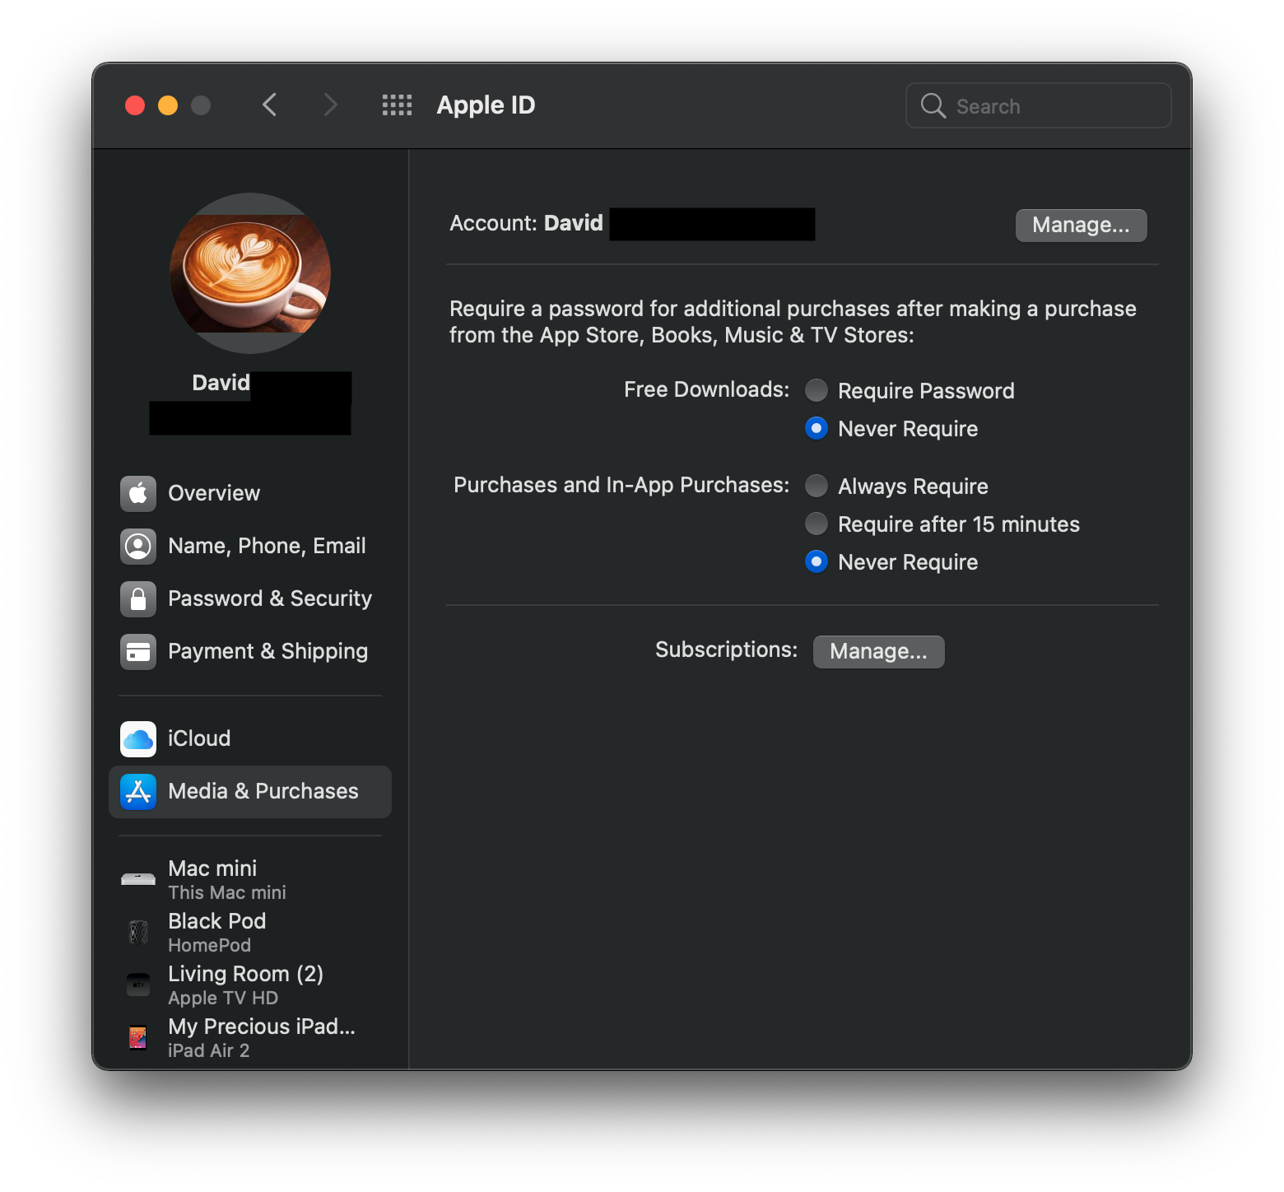Click the Black Pod HomePod icon

[x=138, y=932]
